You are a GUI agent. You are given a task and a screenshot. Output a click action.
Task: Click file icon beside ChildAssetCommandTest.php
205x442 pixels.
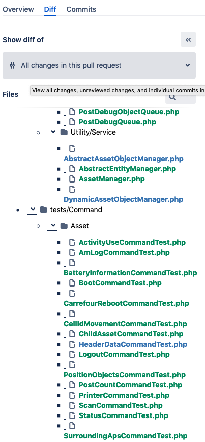pyautogui.click(x=72, y=334)
